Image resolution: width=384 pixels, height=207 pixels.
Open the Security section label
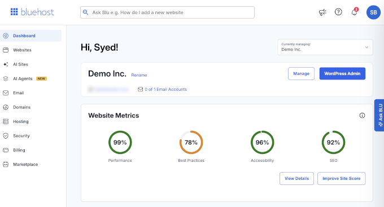point(21,136)
